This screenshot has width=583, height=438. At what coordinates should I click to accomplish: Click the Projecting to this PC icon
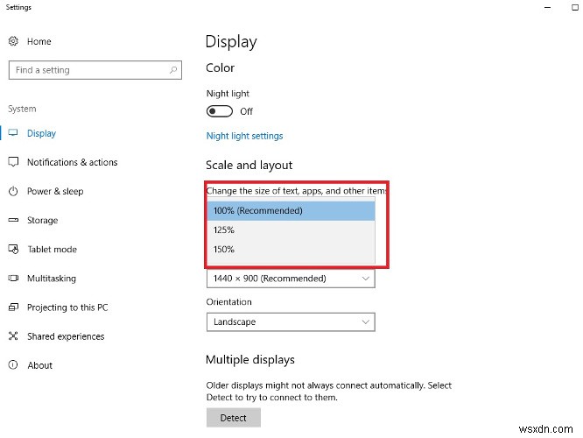click(x=13, y=307)
